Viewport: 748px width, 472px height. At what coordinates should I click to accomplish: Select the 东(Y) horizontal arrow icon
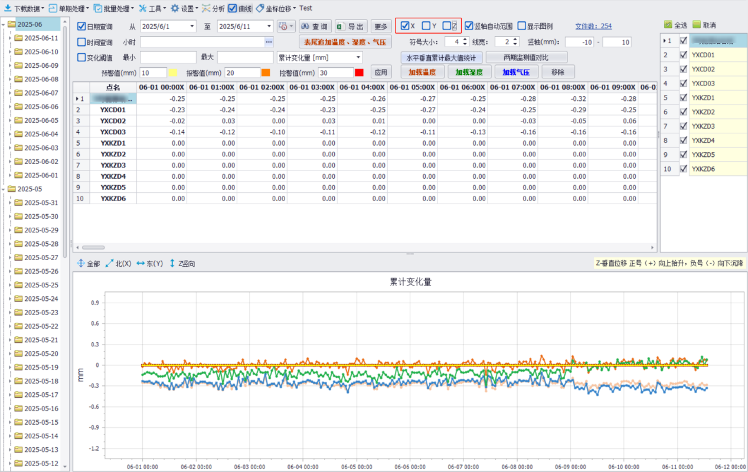click(141, 264)
